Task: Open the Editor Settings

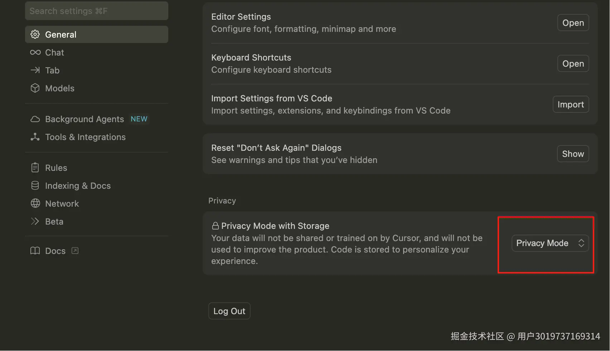Action: (x=573, y=22)
